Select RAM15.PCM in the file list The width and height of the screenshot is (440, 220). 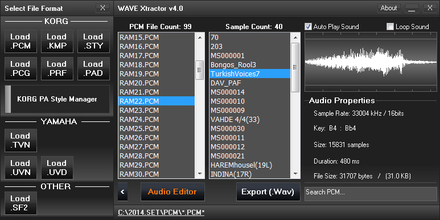[x=157, y=38]
